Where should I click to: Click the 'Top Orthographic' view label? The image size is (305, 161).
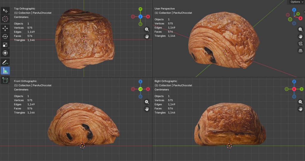click(x=24, y=9)
